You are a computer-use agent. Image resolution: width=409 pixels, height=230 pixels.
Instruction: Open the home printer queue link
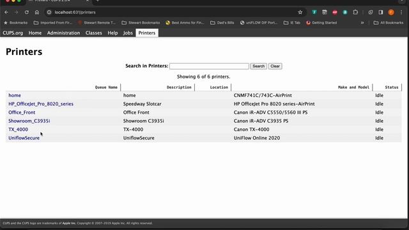(15, 95)
